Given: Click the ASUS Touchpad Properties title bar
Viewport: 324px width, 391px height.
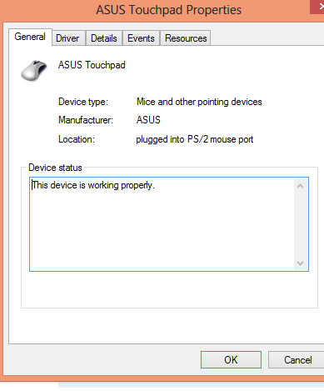Looking at the screenshot, I should tap(156, 10).
